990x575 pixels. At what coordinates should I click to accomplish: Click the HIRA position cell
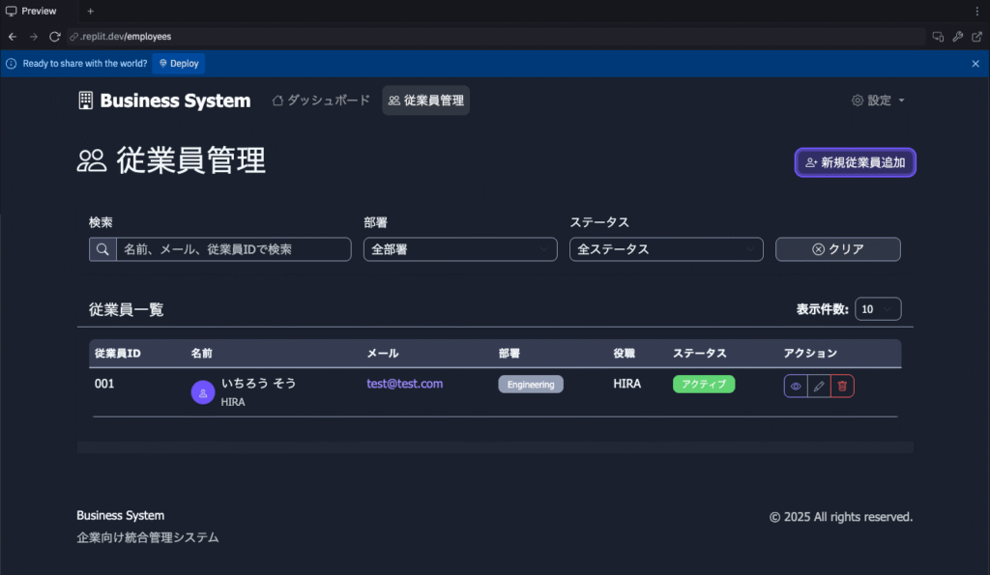pyautogui.click(x=626, y=384)
